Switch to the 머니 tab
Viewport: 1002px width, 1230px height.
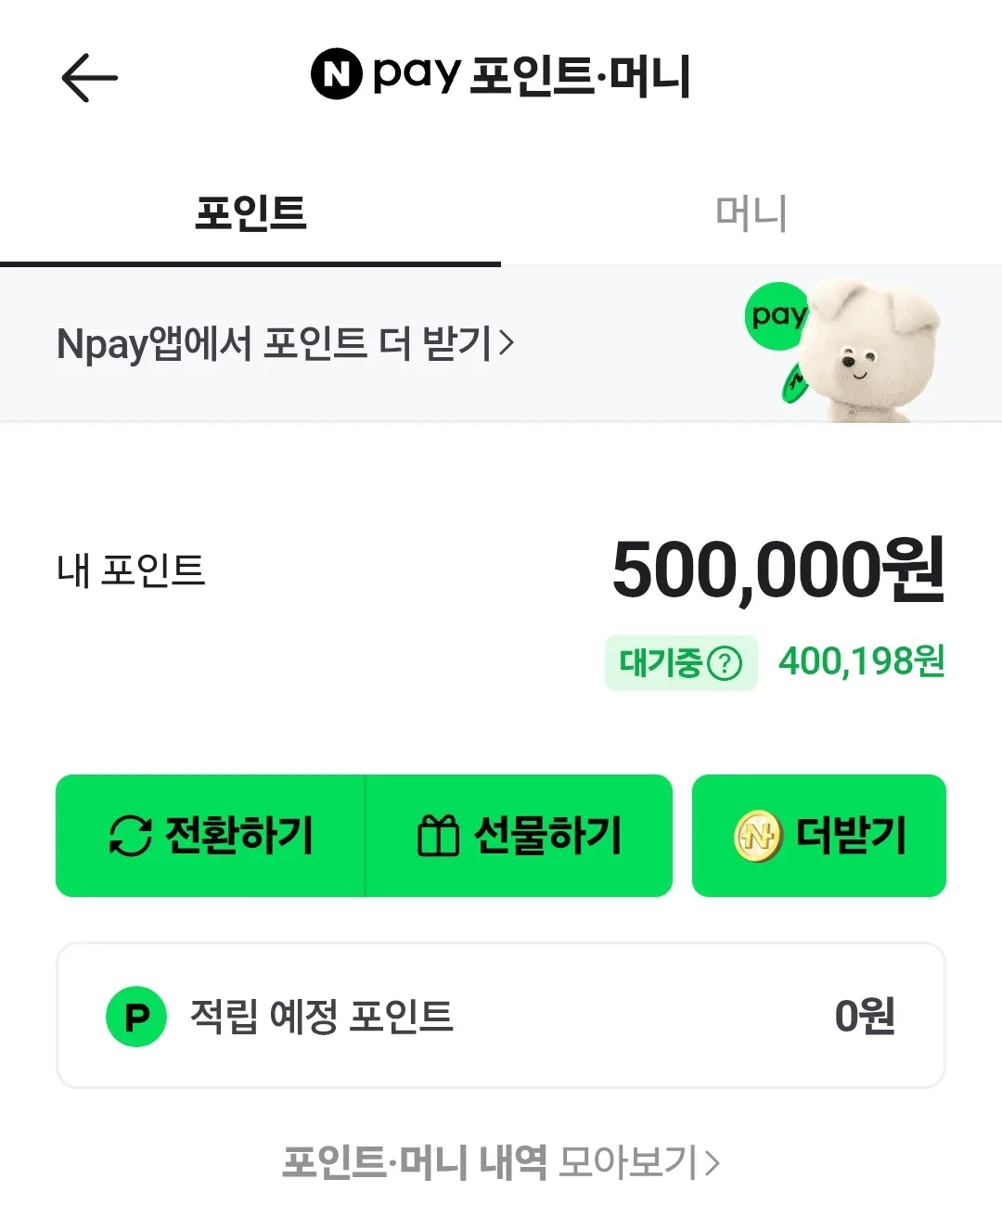751,213
